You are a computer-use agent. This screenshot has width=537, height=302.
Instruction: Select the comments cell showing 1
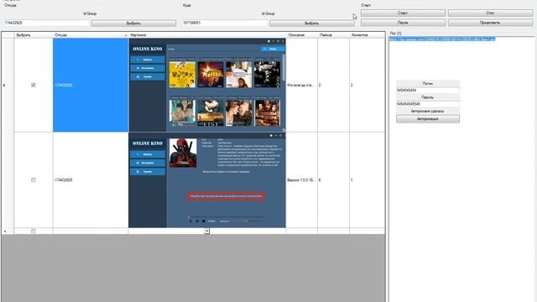pos(368,180)
